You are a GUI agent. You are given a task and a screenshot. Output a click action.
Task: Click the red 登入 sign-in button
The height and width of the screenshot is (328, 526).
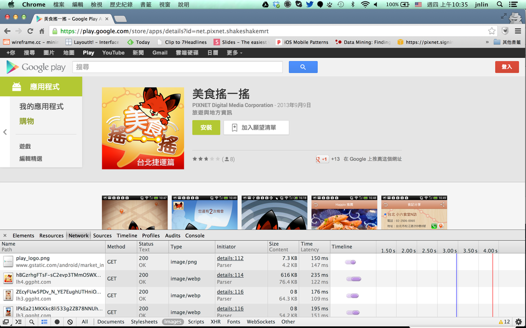[506, 67]
